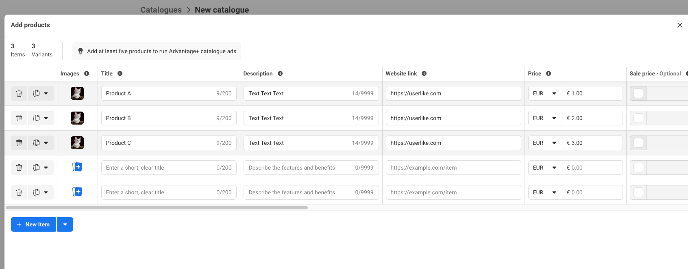Enable sale price for Product A

pos(638,93)
